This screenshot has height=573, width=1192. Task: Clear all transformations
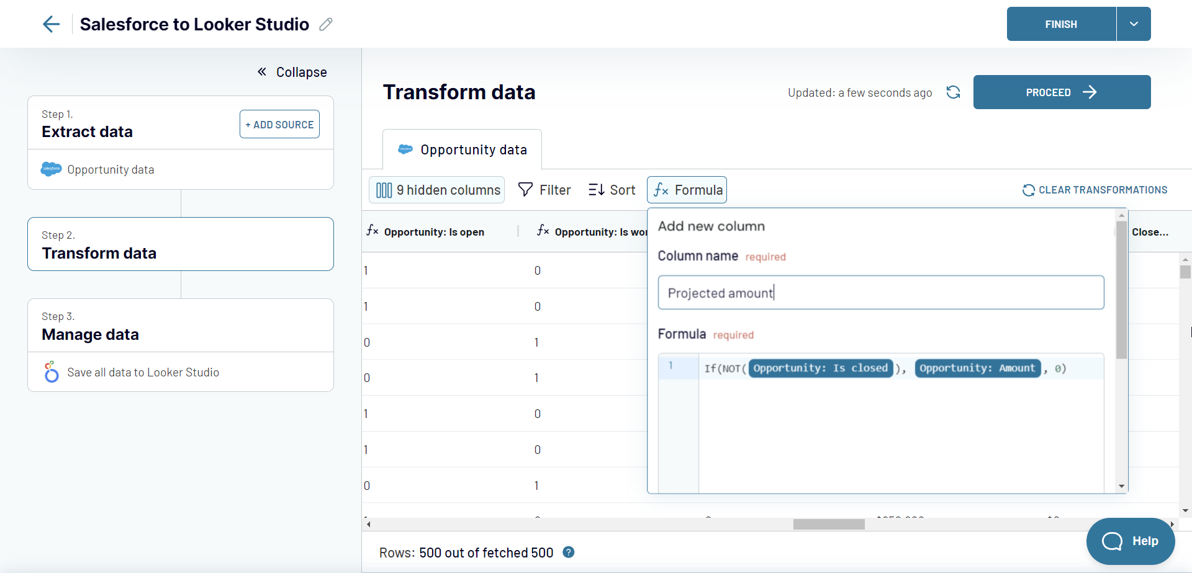point(1095,190)
